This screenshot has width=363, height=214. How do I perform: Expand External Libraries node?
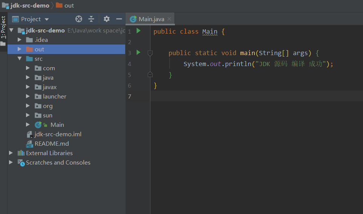tap(11, 153)
